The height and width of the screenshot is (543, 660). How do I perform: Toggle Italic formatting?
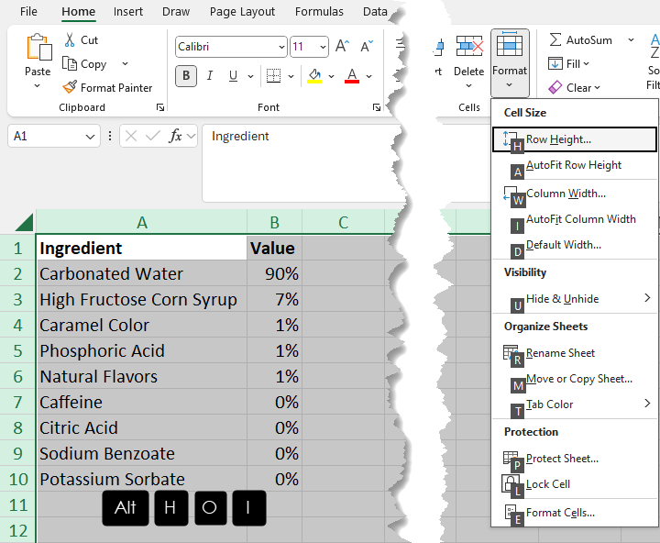210,76
